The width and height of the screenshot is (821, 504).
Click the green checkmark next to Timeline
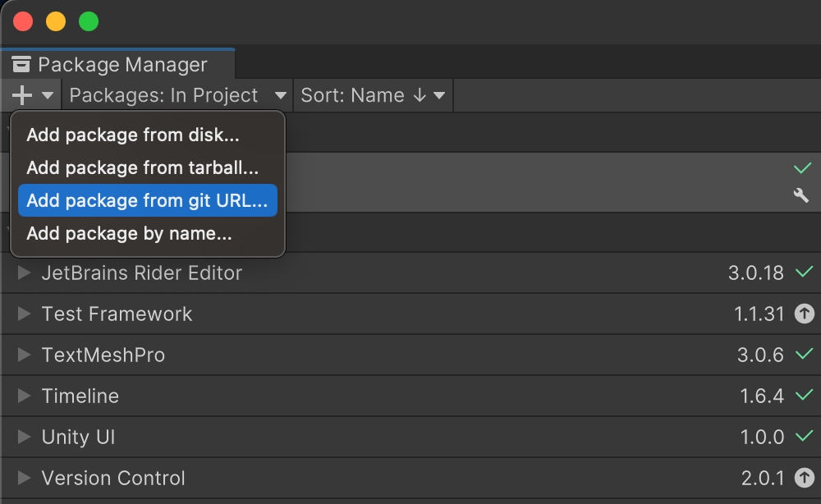[x=804, y=396]
